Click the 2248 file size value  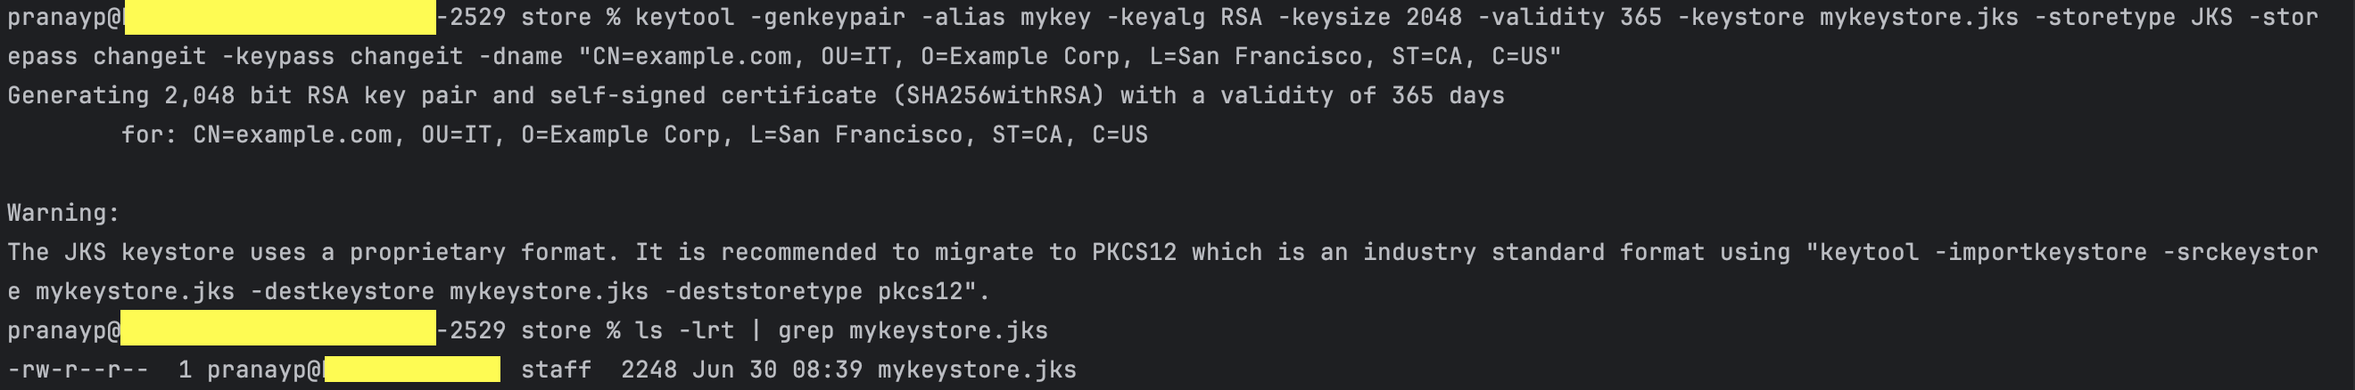coord(649,370)
